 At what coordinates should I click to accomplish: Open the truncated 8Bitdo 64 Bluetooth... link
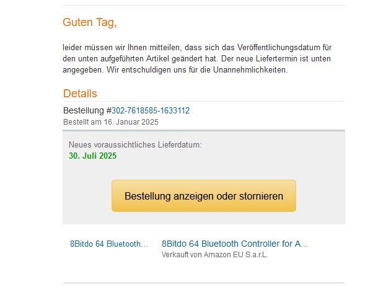109,244
